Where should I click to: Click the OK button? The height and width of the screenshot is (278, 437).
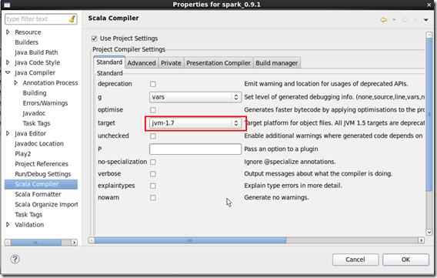pos(405,260)
